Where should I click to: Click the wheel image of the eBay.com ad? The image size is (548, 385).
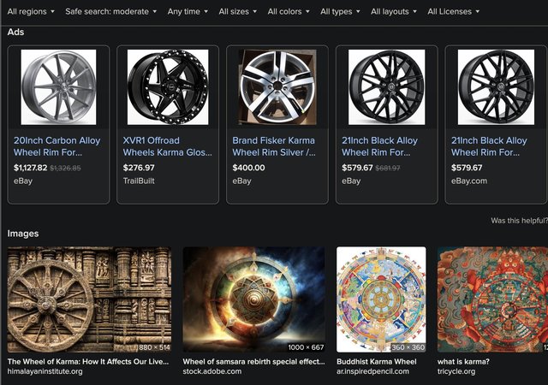496,87
